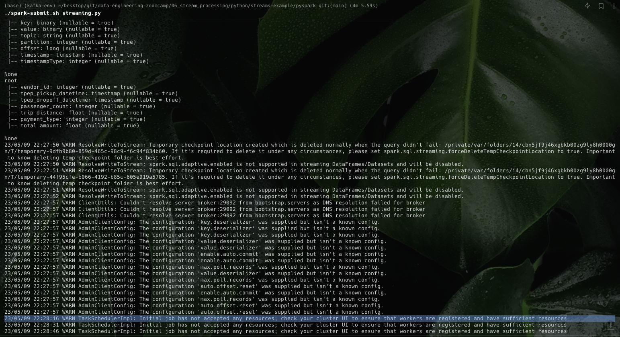620x337 pixels.
Task: Click the 22:27:50 temporary checkpoint location warning
Action: click(310, 151)
